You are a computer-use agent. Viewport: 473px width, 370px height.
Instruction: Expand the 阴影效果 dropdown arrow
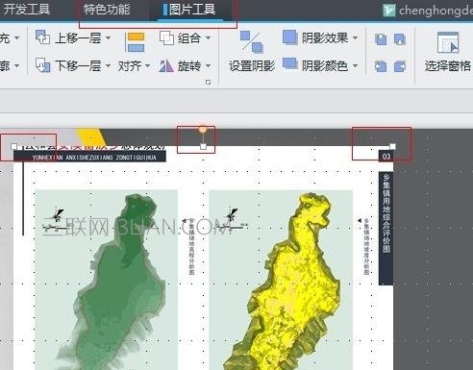click(x=355, y=37)
